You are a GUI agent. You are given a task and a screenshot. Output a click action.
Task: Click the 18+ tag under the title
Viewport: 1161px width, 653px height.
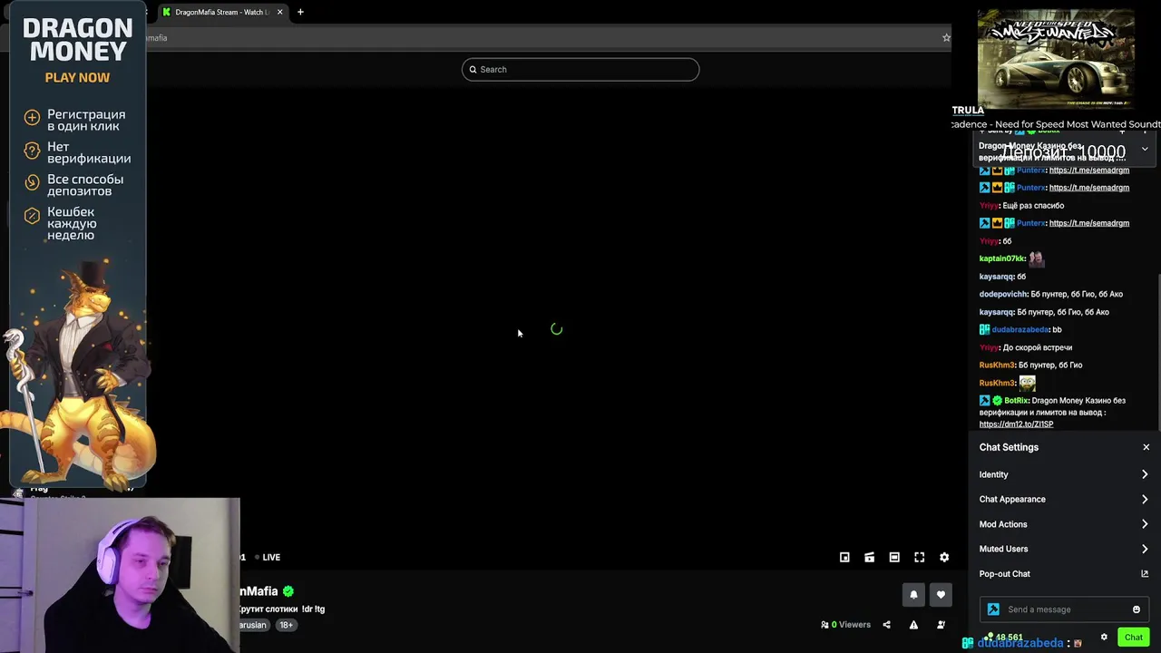pos(287,625)
